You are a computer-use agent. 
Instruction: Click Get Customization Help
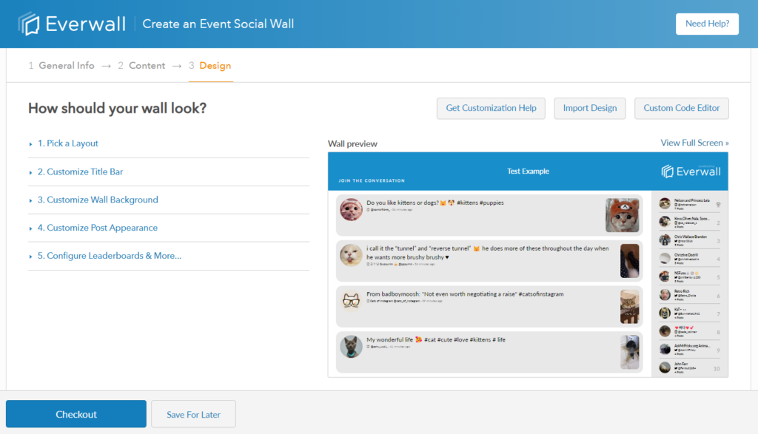coord(491,108)
